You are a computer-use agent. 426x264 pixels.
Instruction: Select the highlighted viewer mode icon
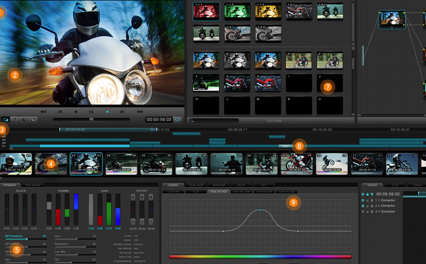pyautogui.click(x=5, y=120)
